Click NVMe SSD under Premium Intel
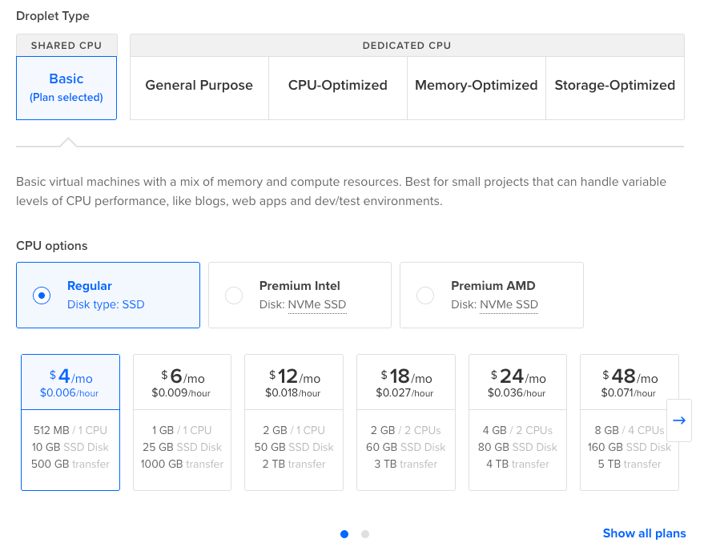 pos(316,304)
